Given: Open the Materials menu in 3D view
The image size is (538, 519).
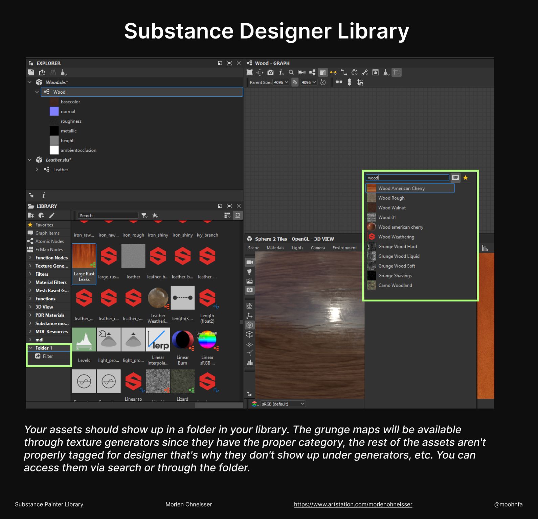Looking at the screenshot, I should click(x=275, y=248).
